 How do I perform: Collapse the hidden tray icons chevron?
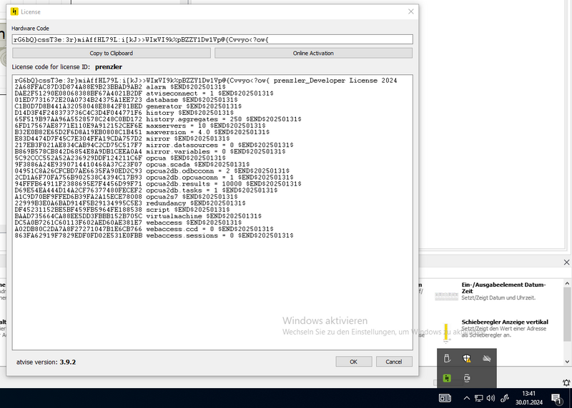pyautogui.click(x=466, y=398)
